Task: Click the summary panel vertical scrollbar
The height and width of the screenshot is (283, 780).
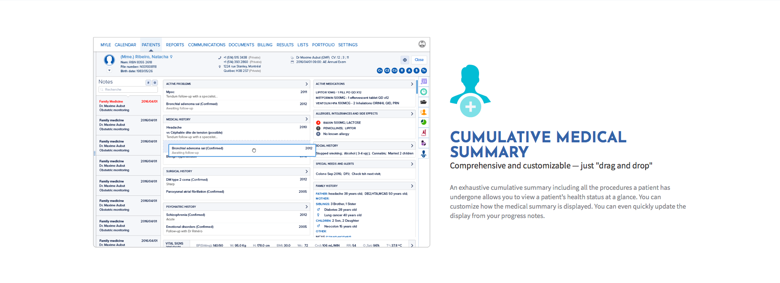Action: click(417, 87)
